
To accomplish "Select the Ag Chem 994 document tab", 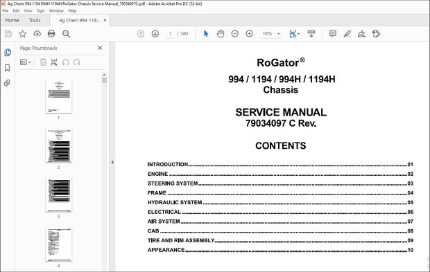I will [79, 20].
